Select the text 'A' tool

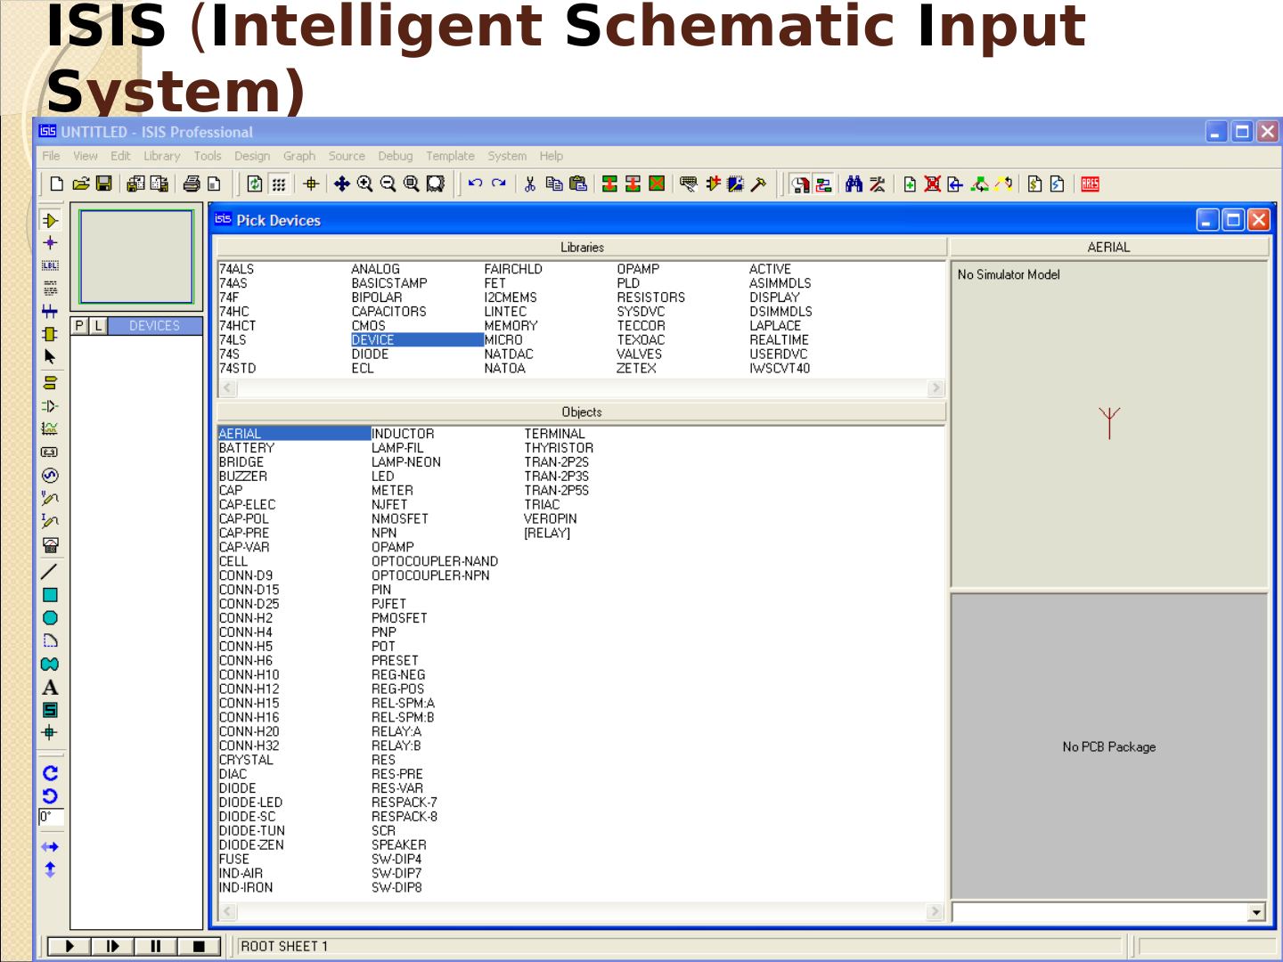50,688
